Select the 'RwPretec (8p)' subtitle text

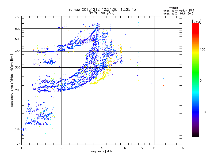click(x=101, y=13)
